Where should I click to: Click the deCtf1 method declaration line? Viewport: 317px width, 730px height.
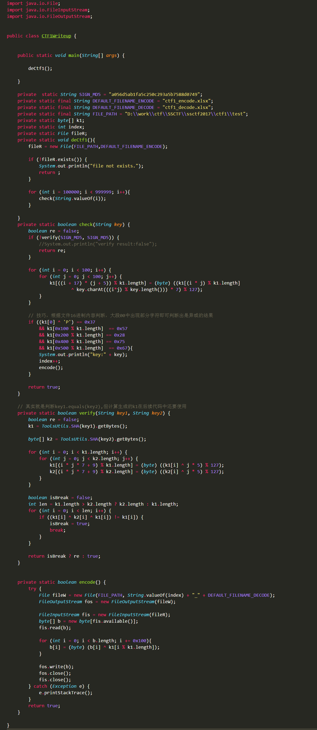click(56, 140)
